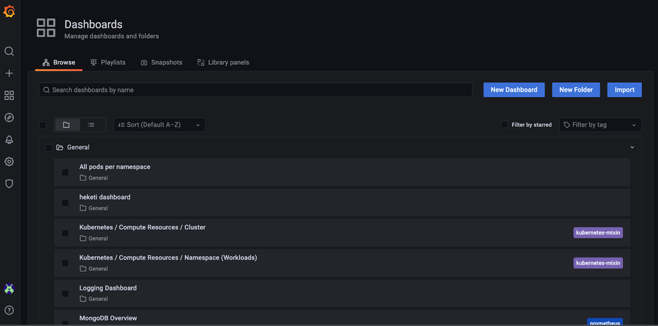Screen dimensions: 658x326
Task: Click the Create plus icon in sidebar
Action: click(9, 74)
